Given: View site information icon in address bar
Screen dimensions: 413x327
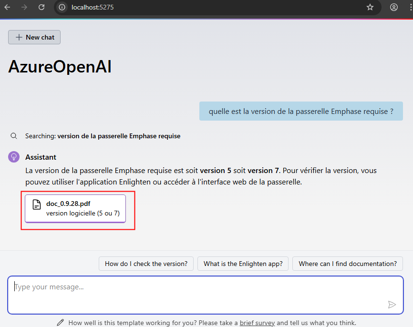Looking at the screenshot, I should [62, 7].
